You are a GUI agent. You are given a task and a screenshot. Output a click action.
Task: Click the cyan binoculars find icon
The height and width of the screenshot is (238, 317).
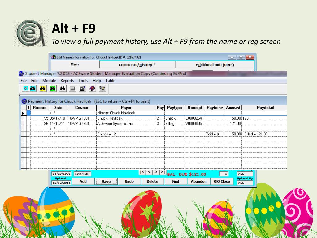(33, 89)
